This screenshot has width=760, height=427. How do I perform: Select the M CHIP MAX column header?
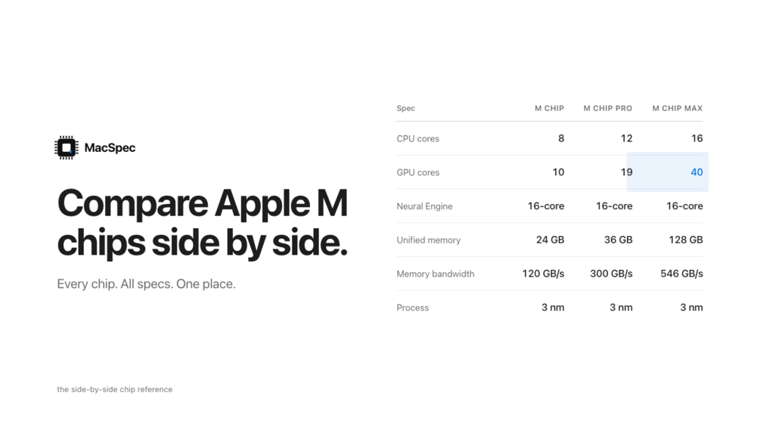point(677,108)
